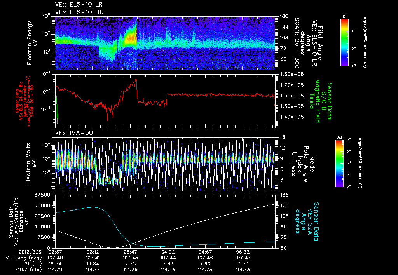Viewport: 398px width, 275px height.
Task: Select the "VEx ELS-10 HR" plot title
Action: point(79,12)
